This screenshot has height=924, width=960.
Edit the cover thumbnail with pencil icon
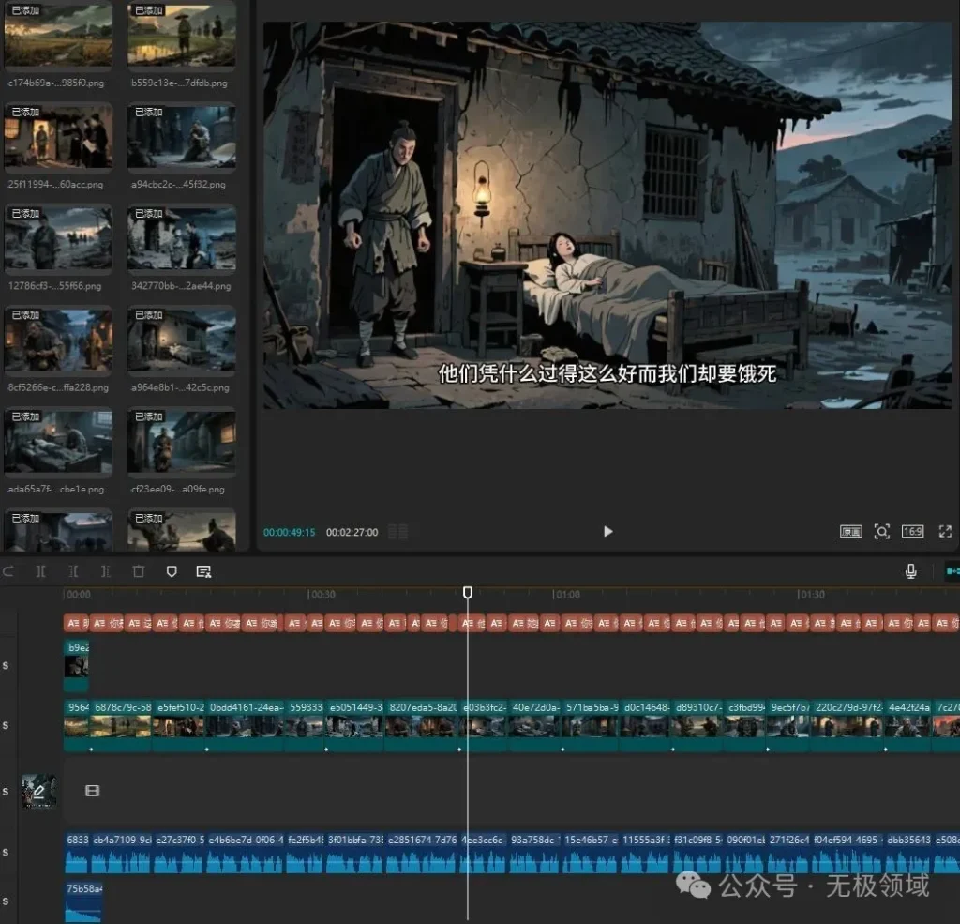point(39,791)
